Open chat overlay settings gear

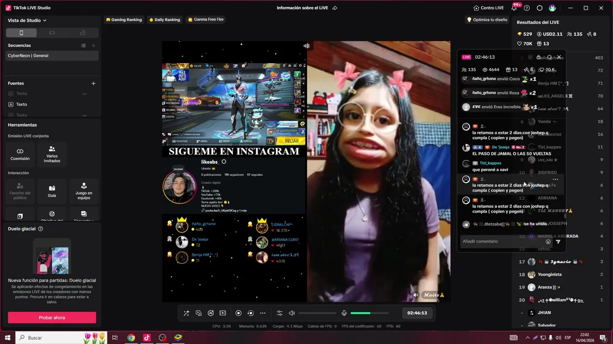click(549, 57)
